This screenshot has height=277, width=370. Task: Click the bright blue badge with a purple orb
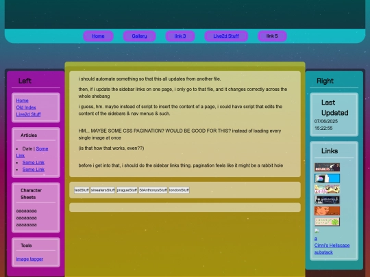[x=327, y=179]
